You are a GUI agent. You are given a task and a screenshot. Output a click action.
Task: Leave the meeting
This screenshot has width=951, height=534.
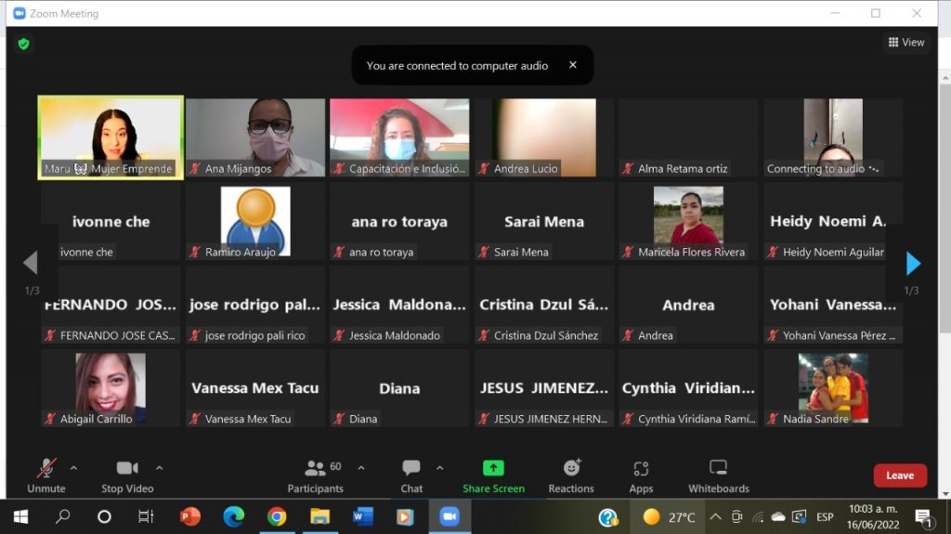tap(899, 475)
